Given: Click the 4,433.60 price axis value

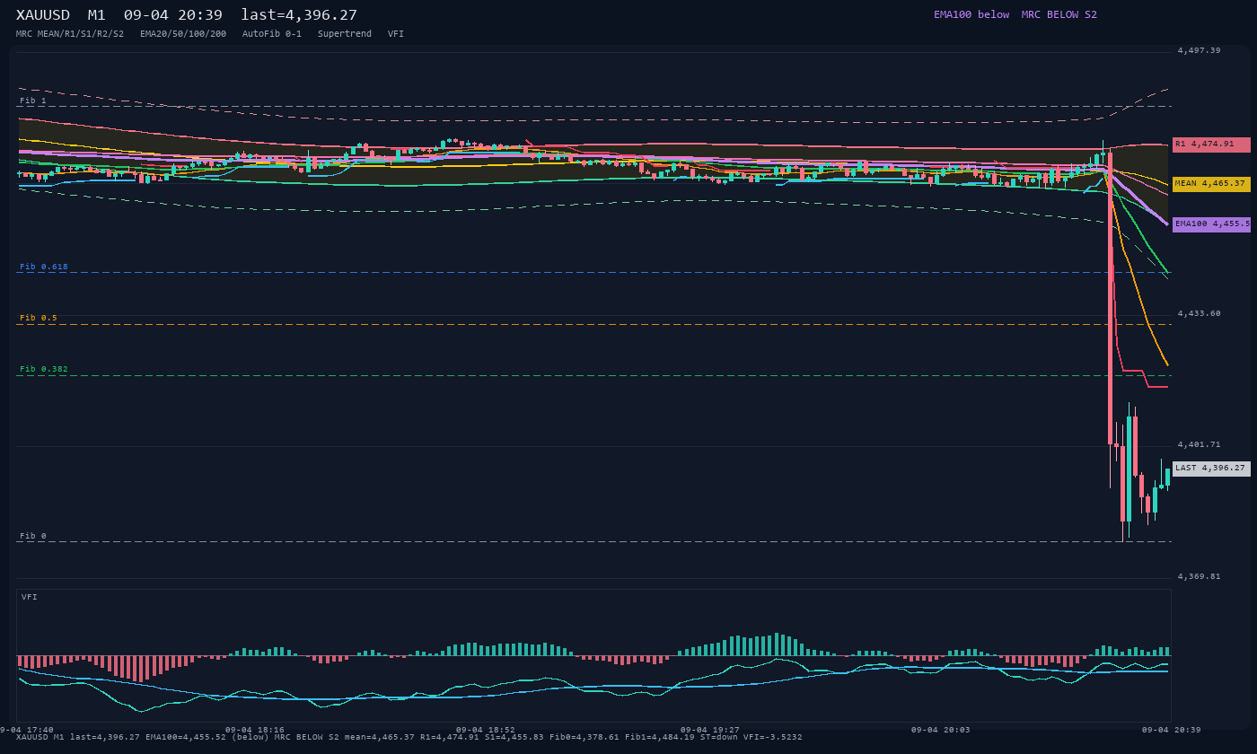Looking at the screenshot, I should tap(1200, 313).
